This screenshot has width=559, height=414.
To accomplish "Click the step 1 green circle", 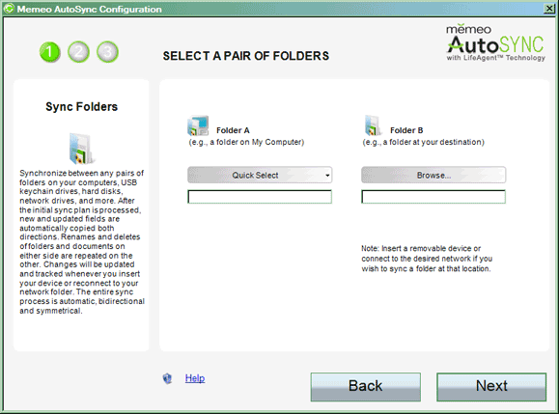I will pos(50,52).
